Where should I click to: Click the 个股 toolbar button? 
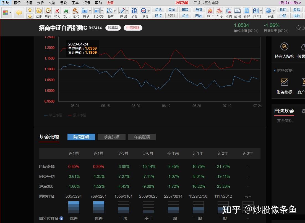[x=283, y=16]
